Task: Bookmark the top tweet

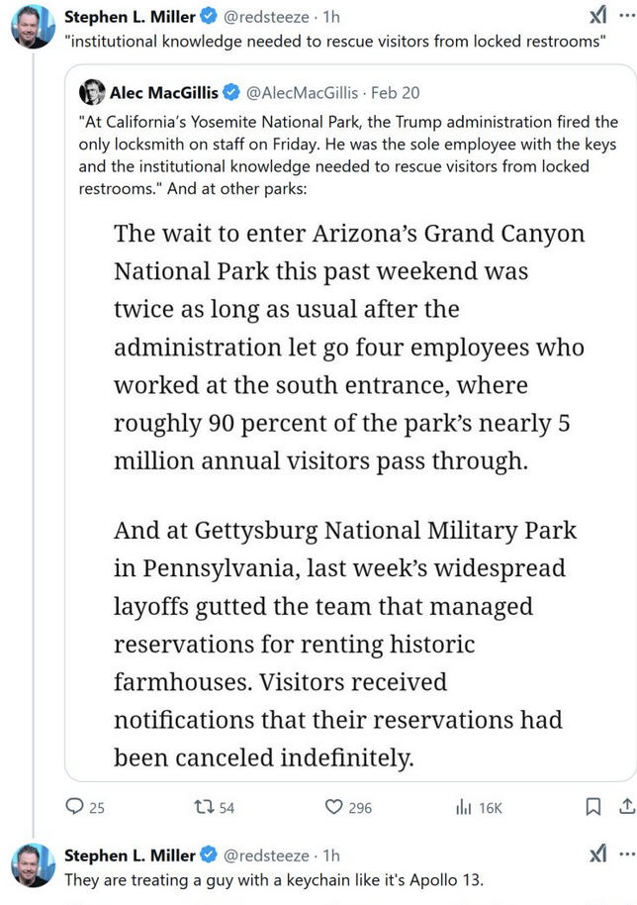Action: coord(592,807)
